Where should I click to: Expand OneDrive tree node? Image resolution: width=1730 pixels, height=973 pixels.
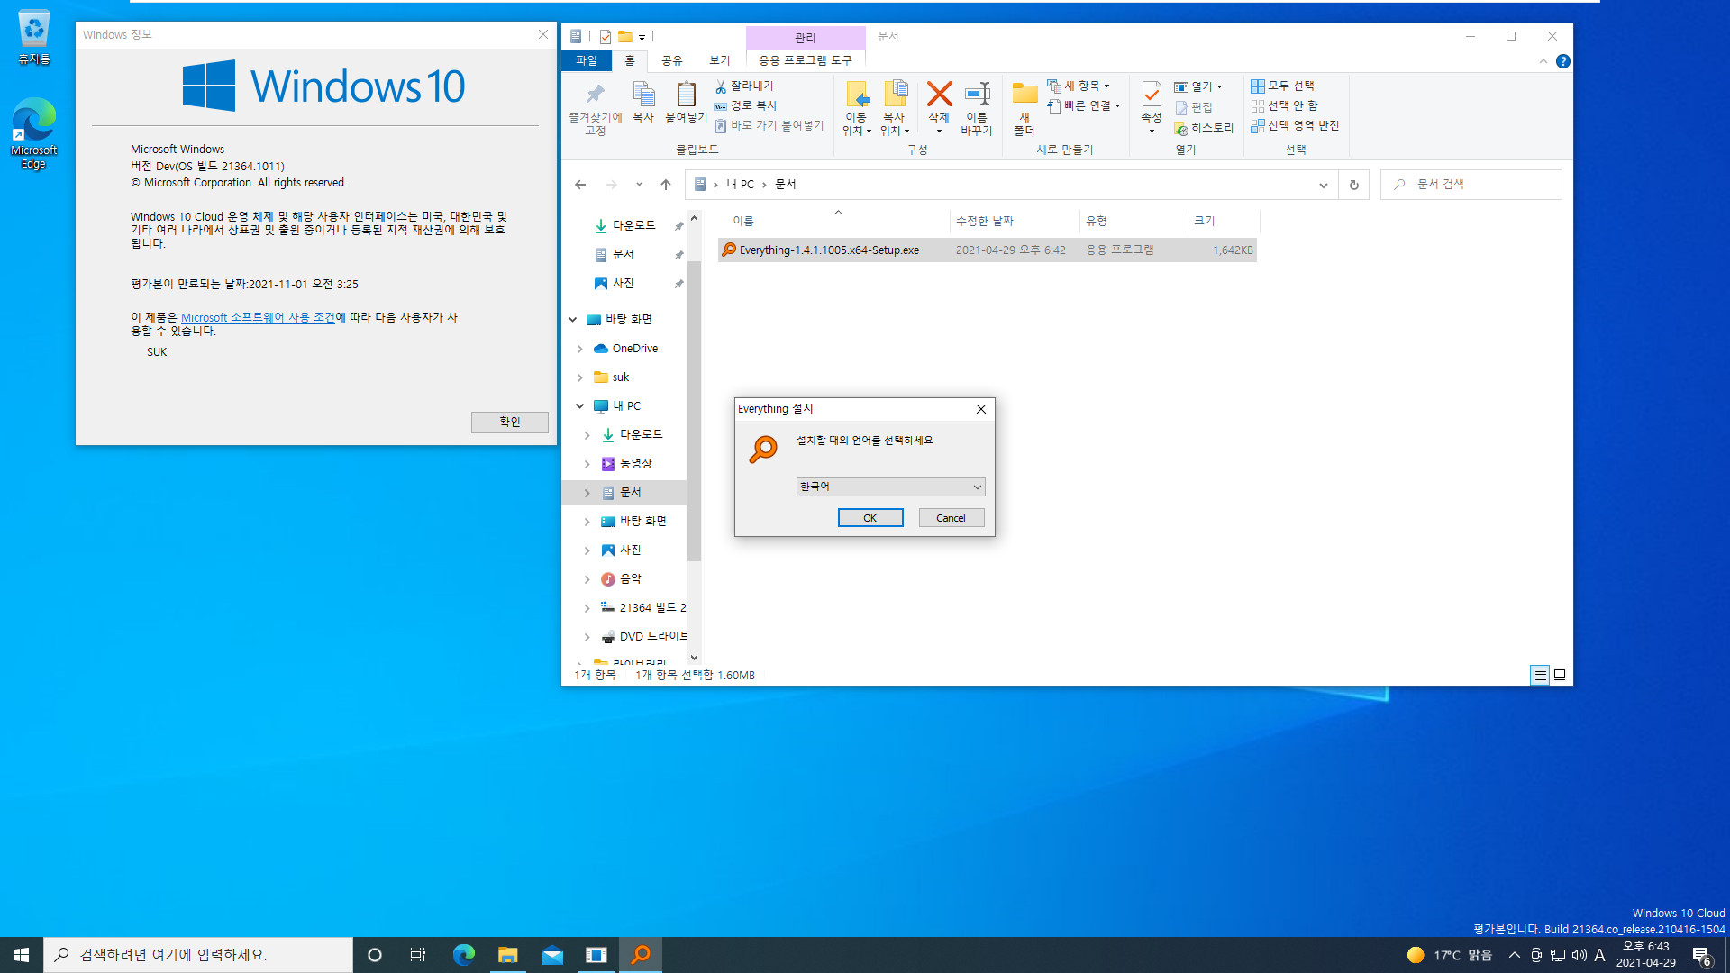click(580, 349)
